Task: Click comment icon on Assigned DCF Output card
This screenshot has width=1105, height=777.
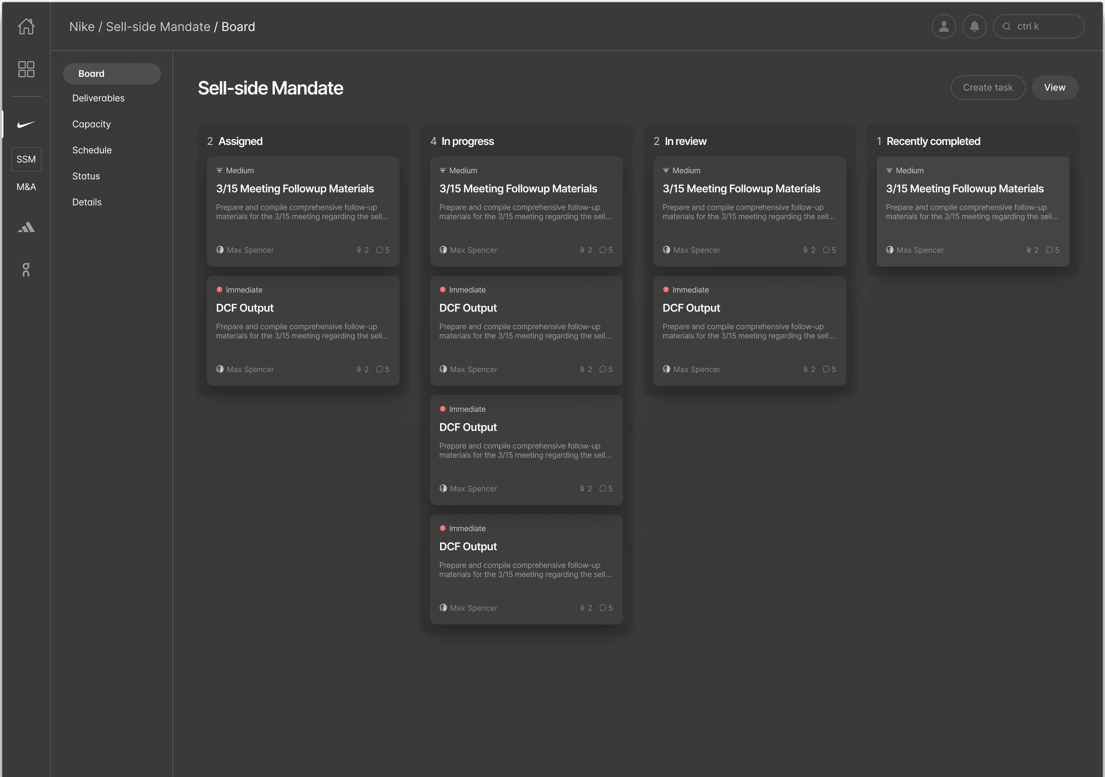Action: click(379, 369)
